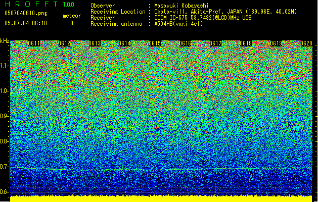318x202 pixels.
Task: Select the 1.1 kHz axis tick label
Action: pyautogui.click(x=4, y=66)
